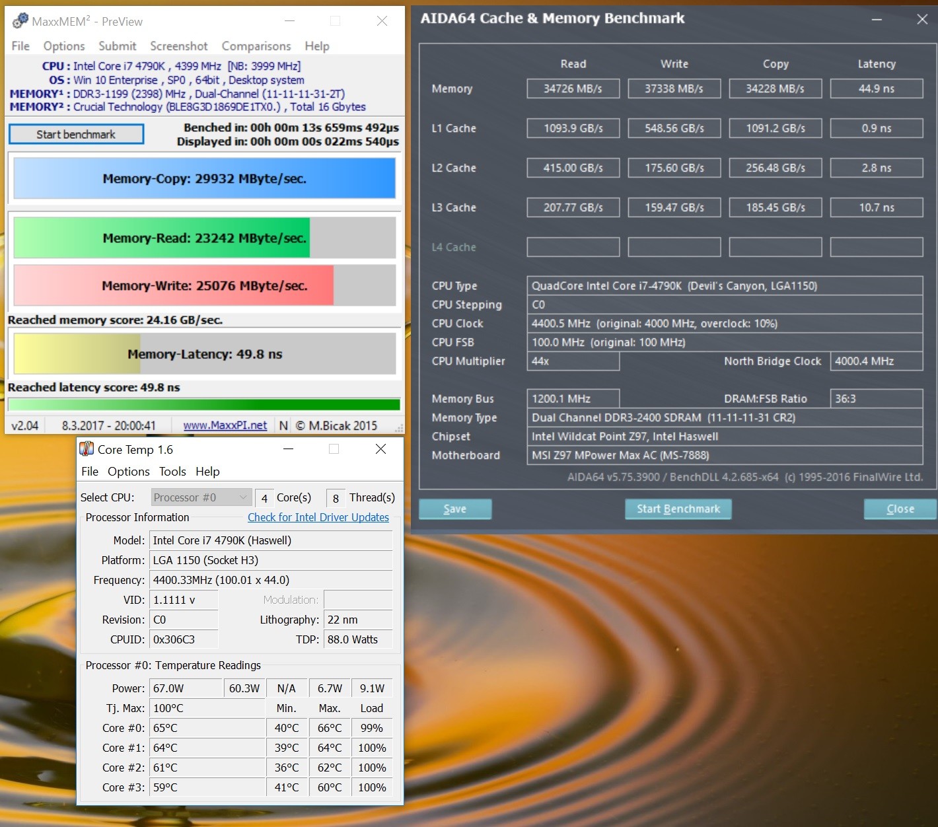Minimize the AIDA64 benchmark window
938x827 pixels.
(x=877, y=19)
